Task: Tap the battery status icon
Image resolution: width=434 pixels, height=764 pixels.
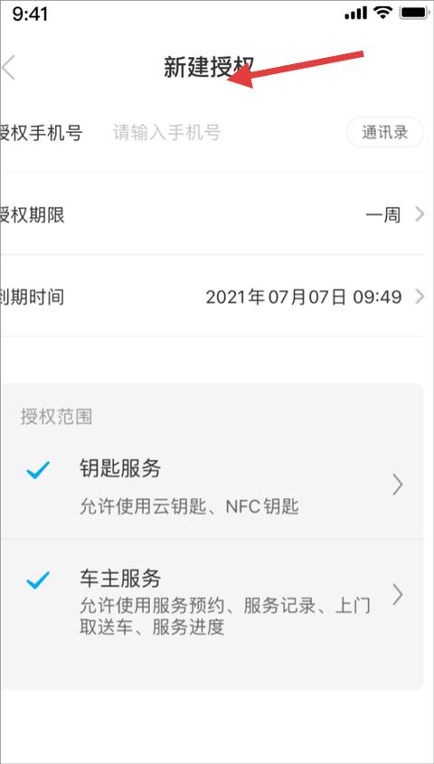Action: click(x=413, y=14)
